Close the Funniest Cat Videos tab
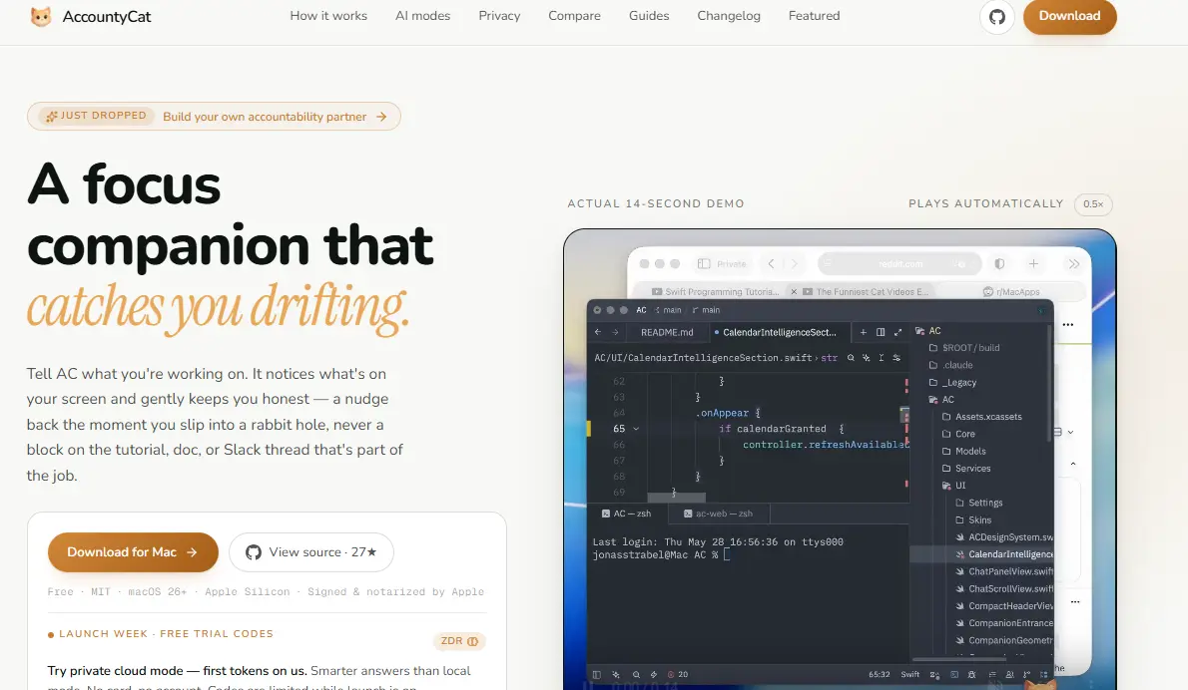This screenshot has height=690, width=1188. pos(794,291)
